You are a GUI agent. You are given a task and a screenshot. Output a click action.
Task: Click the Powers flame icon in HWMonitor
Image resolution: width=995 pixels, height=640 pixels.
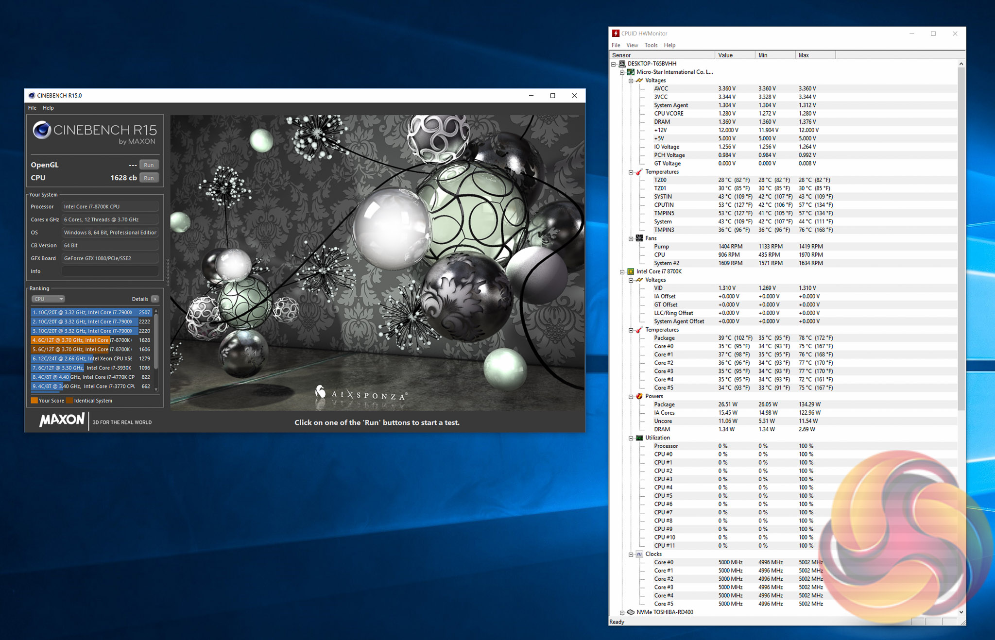click(x=639, y=396)
